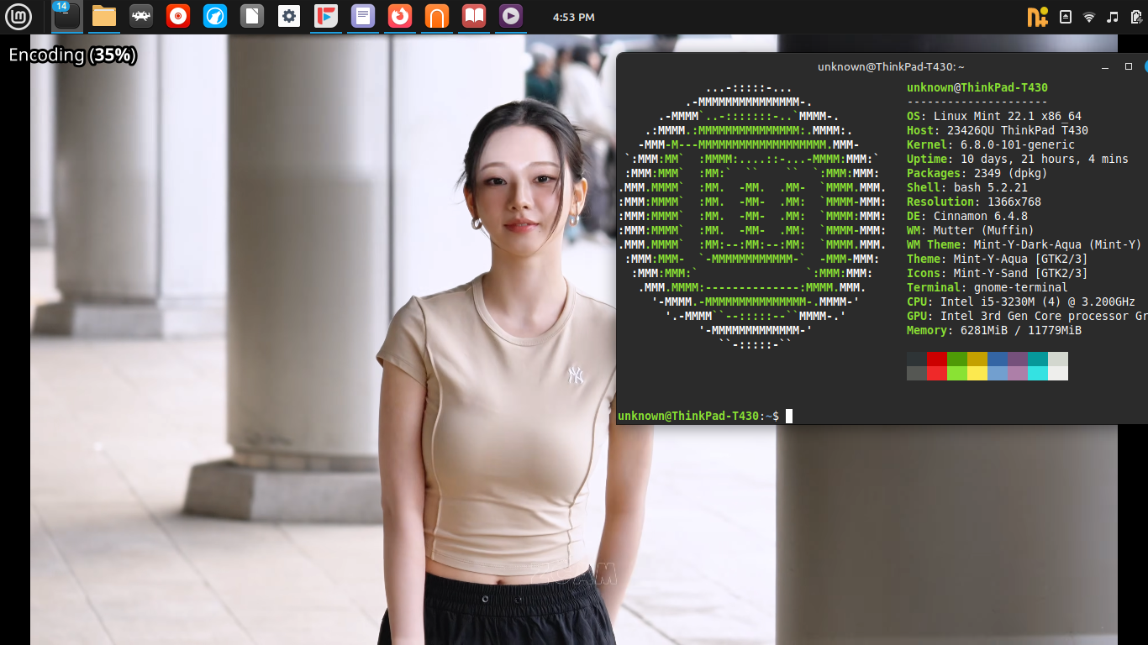
Task: Open the Wi-Fi network applet
Action: click(x=1089, y=17)
